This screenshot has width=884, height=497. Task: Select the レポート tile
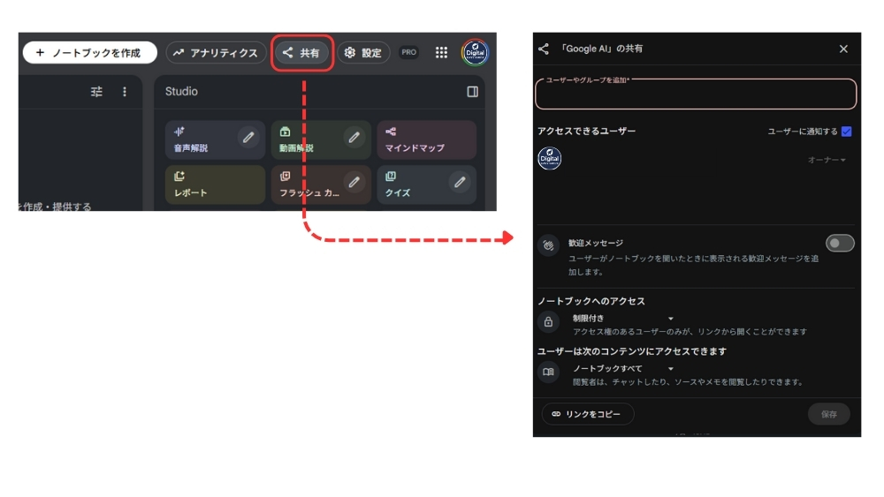pos(216,184)
